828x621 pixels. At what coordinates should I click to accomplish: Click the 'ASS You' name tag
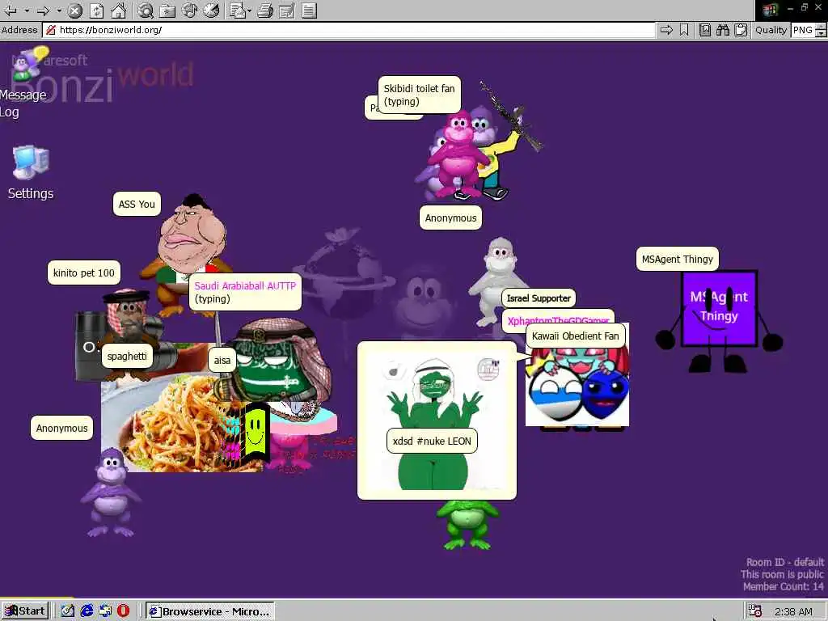[x=137, y=205]
